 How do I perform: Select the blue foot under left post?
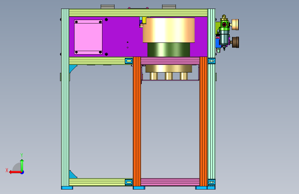[67, 188]
